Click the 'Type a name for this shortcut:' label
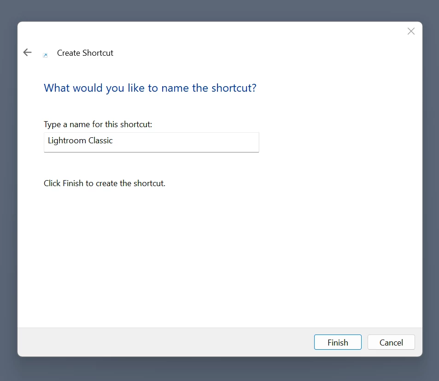The height and width of the screenshot is (381, 439). (98, 124)
